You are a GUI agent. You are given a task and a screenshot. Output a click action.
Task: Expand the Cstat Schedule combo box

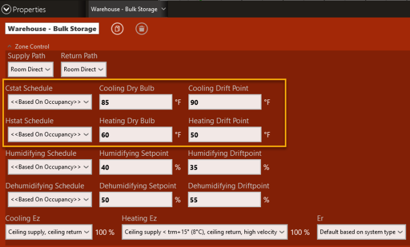[50, 102]
